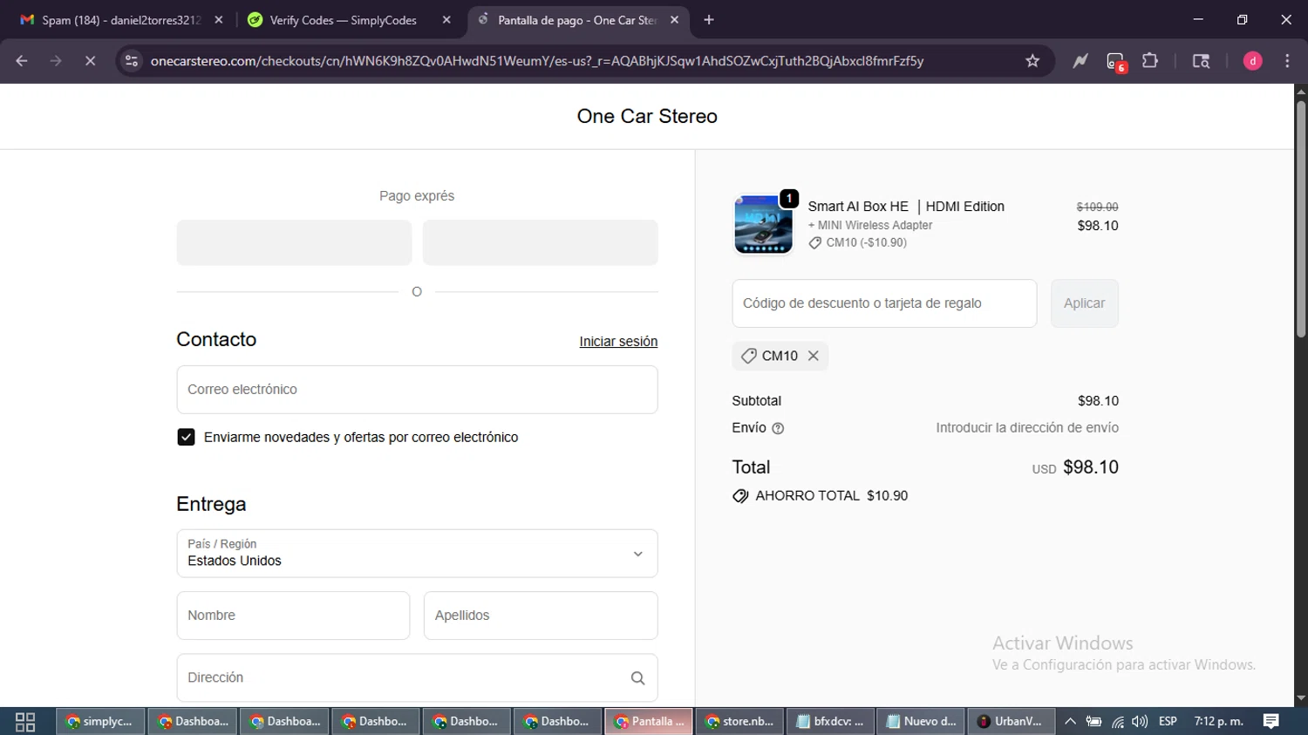Image resolution: width=1308 pixels, height=735 pixels.
Task: Open Windows Task View icon
Action: tap(25, 722)
